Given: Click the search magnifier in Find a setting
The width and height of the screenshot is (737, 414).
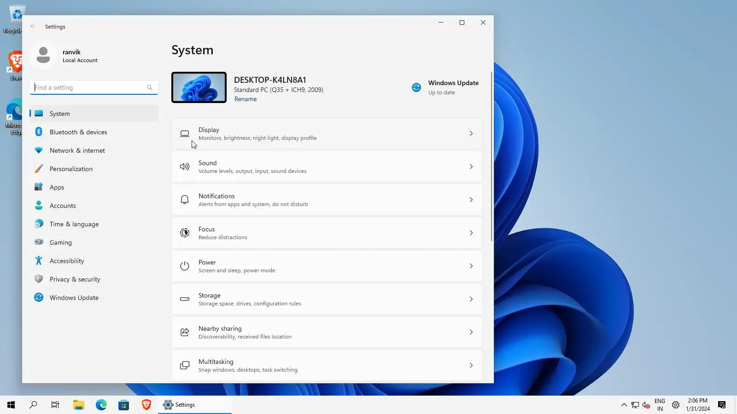Looking at the screenshot, I should [x=150, y=87].
